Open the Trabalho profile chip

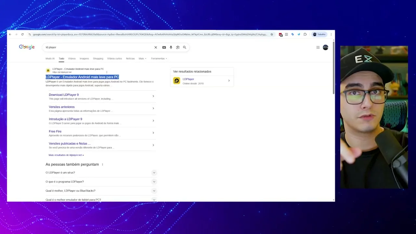(x=319, y=34)
